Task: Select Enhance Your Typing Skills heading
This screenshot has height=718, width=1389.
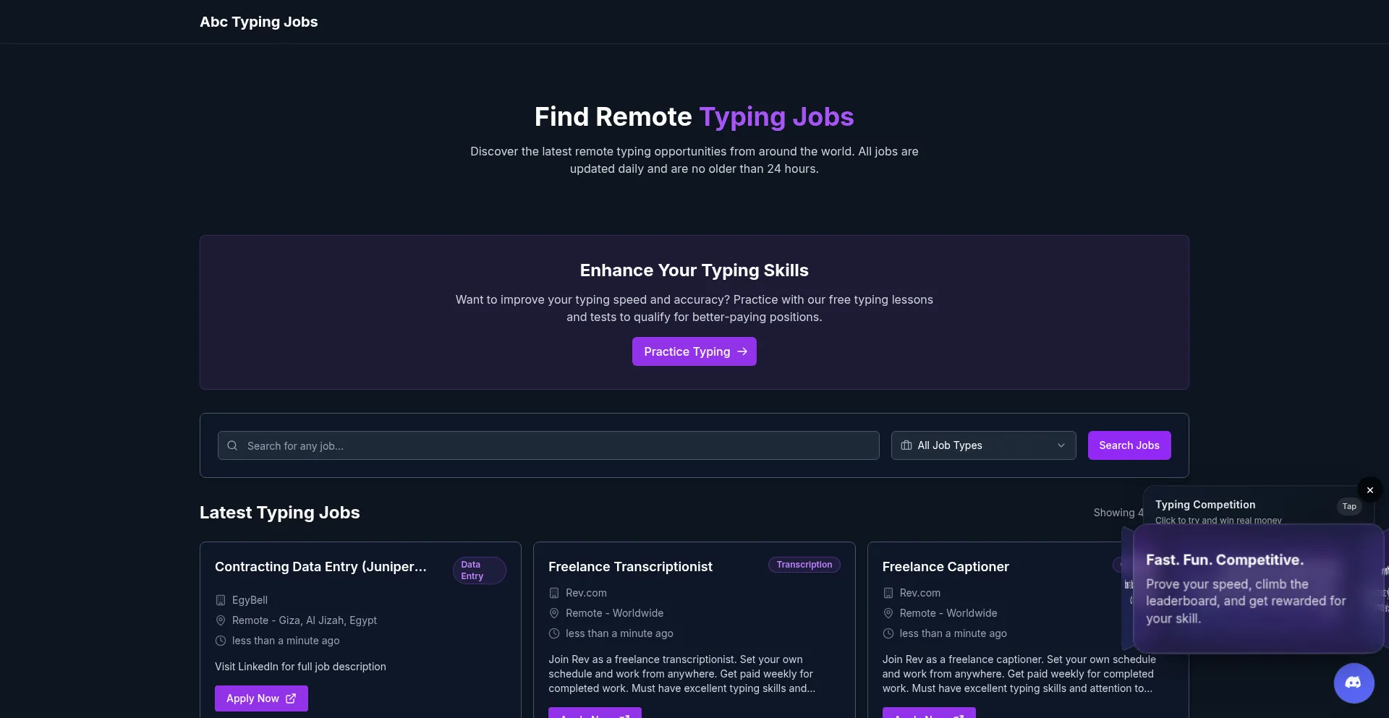Action: 694,270
